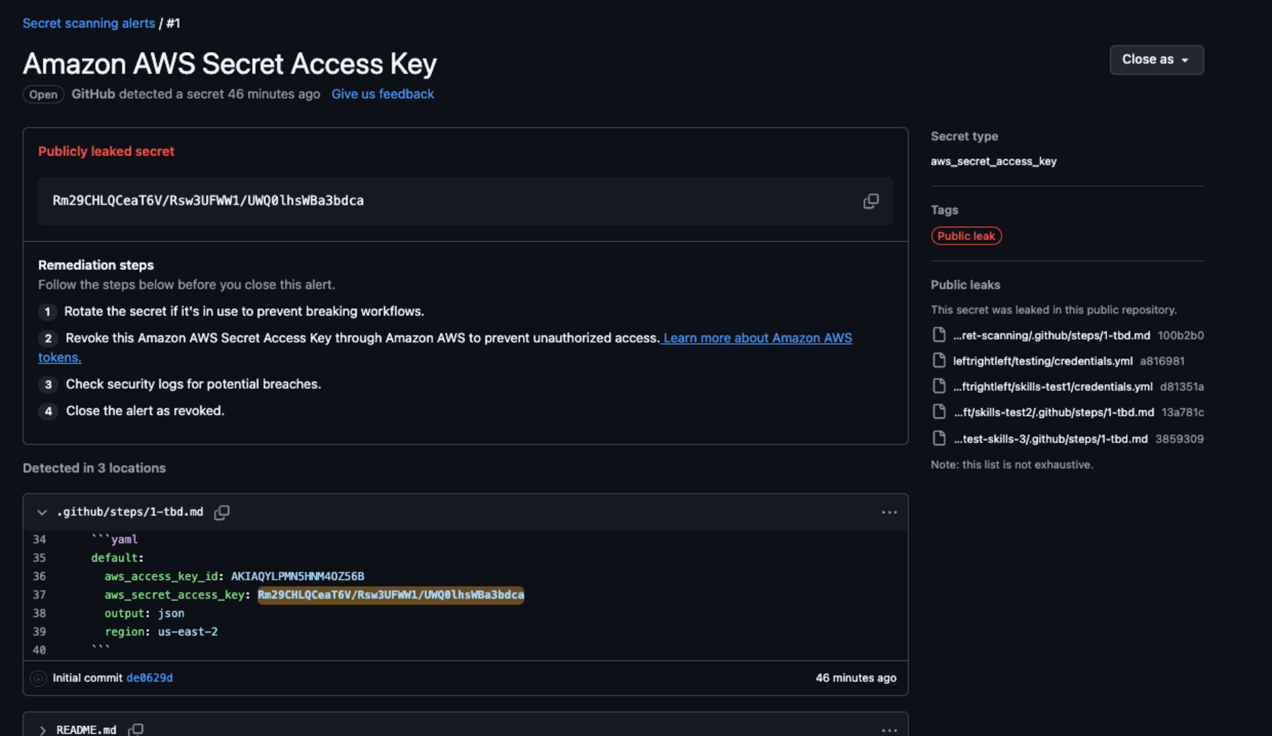The image size is (1272, 736).
Task: Copy the leaked secret value icon
Action: point(871,201)
